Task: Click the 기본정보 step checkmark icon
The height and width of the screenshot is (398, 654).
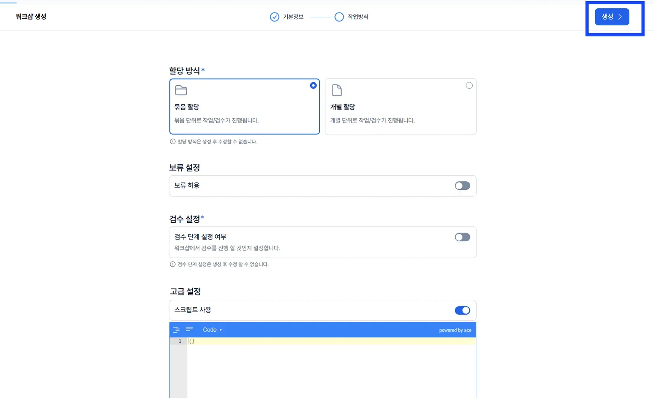Action: click(x=274, y=17)
